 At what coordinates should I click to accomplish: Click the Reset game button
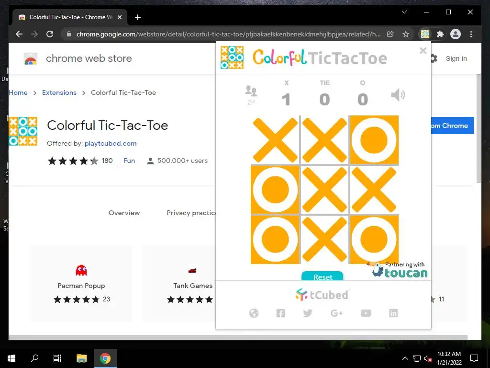coord(323,276)
